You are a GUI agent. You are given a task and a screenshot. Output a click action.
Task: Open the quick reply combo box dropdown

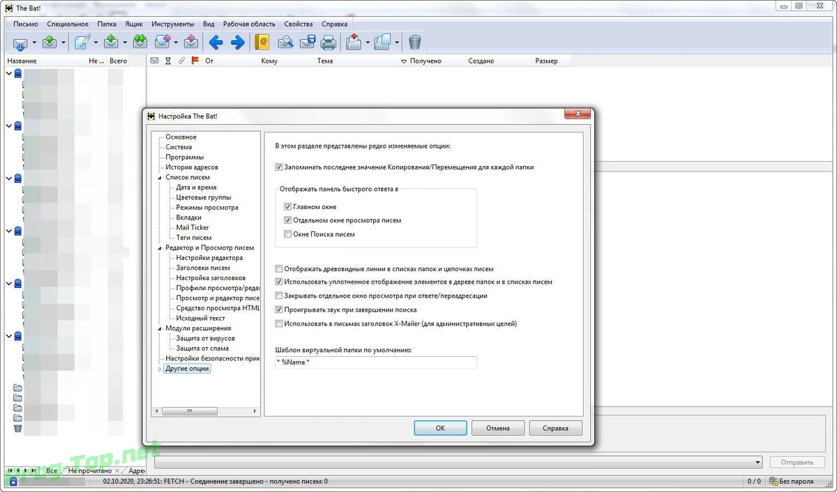pos(757,462)
